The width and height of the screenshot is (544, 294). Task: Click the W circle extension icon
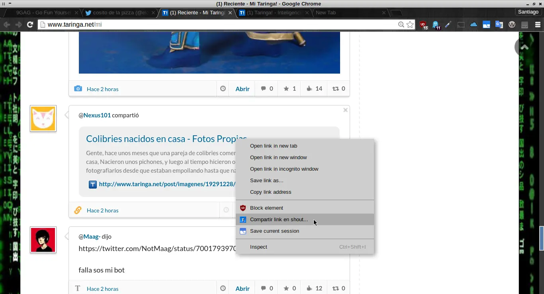512,25
